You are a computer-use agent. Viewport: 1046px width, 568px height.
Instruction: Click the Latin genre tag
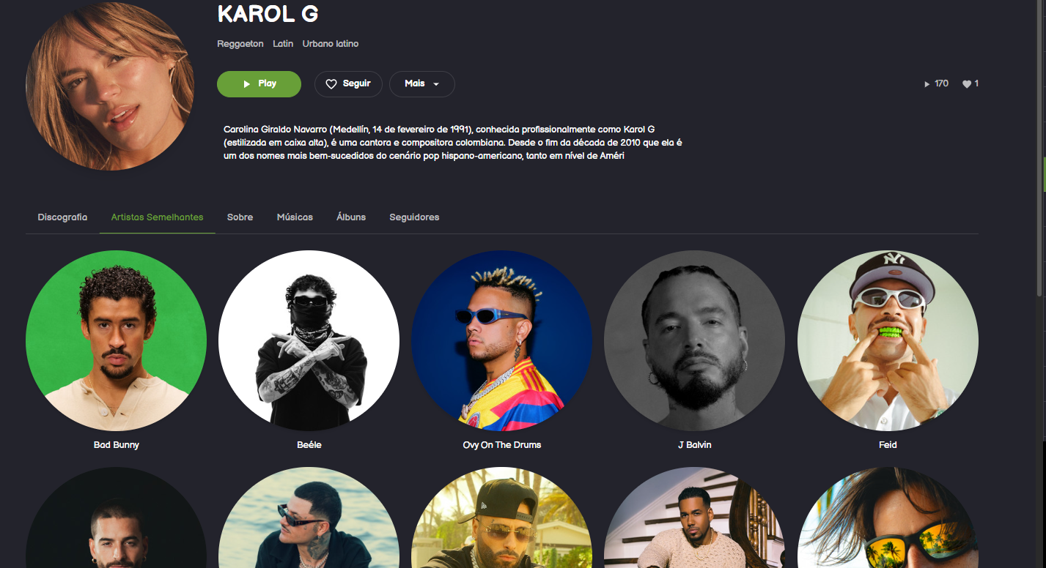283,44
